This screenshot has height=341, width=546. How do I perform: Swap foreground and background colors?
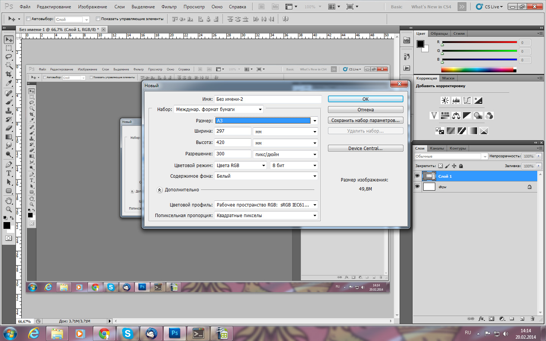(12, 218)
